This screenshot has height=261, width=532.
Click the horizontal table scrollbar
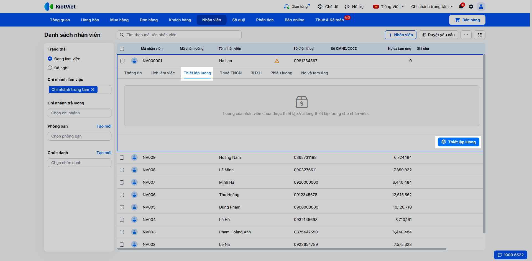282,249
